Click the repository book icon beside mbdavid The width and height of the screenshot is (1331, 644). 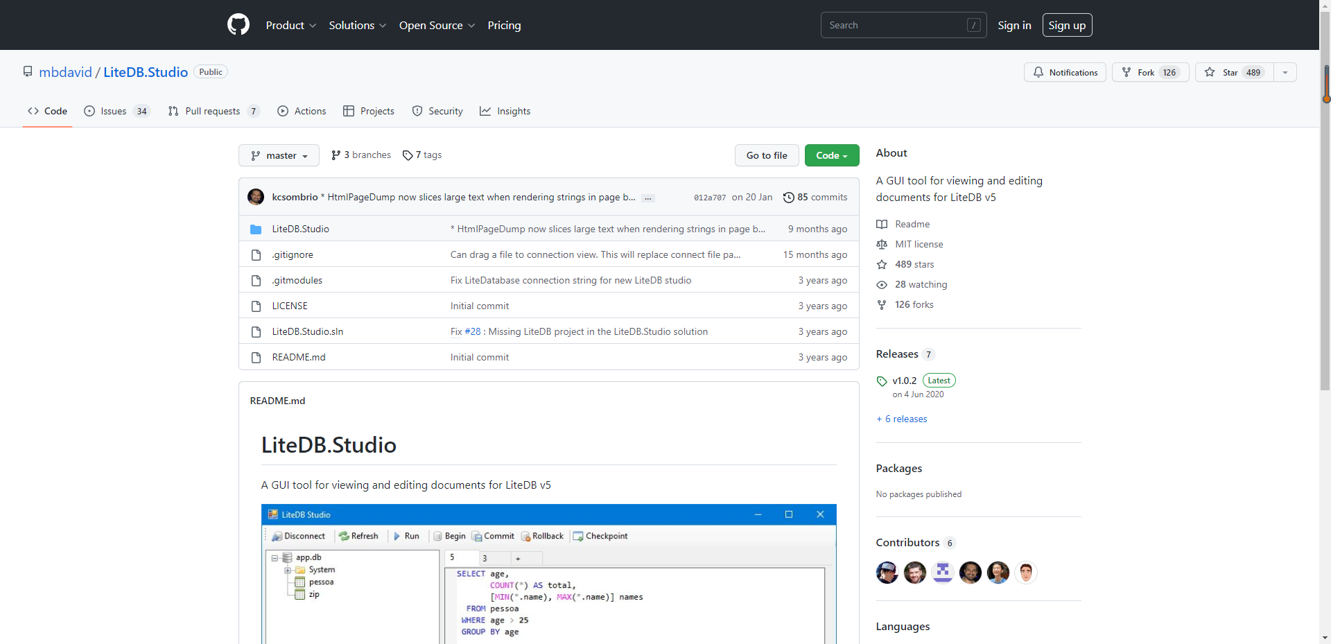(28, 72)
